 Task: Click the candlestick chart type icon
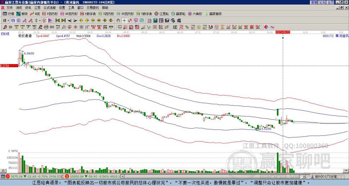coord(36,20)
